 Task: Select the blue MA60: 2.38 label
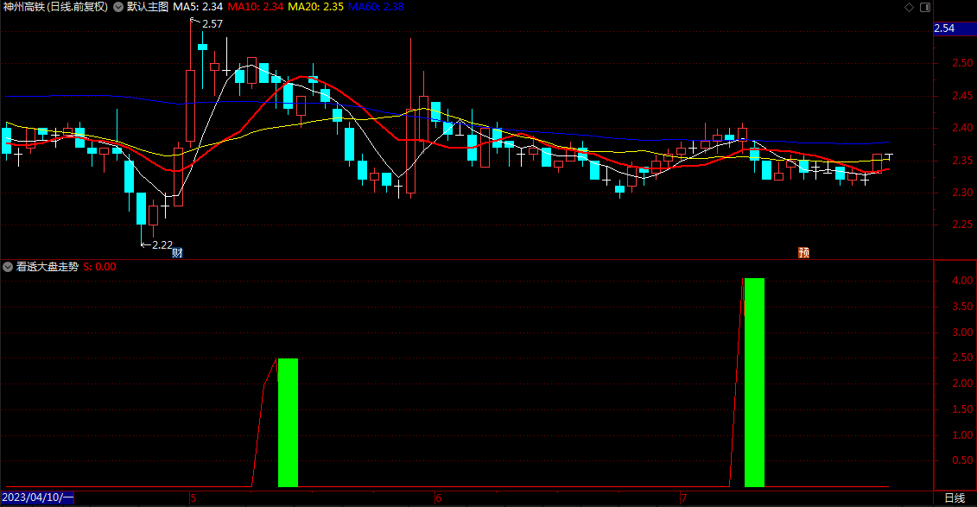pos(376,7)
